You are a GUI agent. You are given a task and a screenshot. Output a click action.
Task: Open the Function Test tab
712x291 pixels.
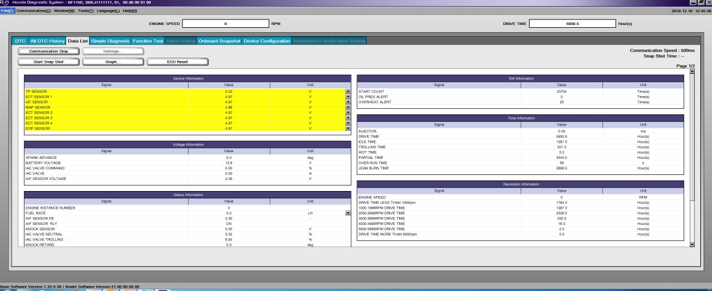coord(147,41)
